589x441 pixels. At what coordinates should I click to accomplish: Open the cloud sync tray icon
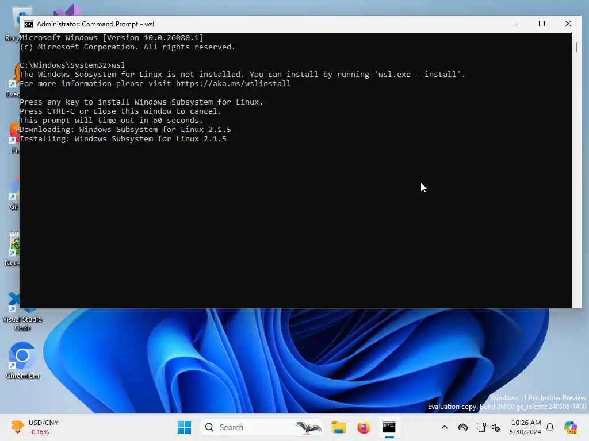pyautogui.click(x=463, y=427)
